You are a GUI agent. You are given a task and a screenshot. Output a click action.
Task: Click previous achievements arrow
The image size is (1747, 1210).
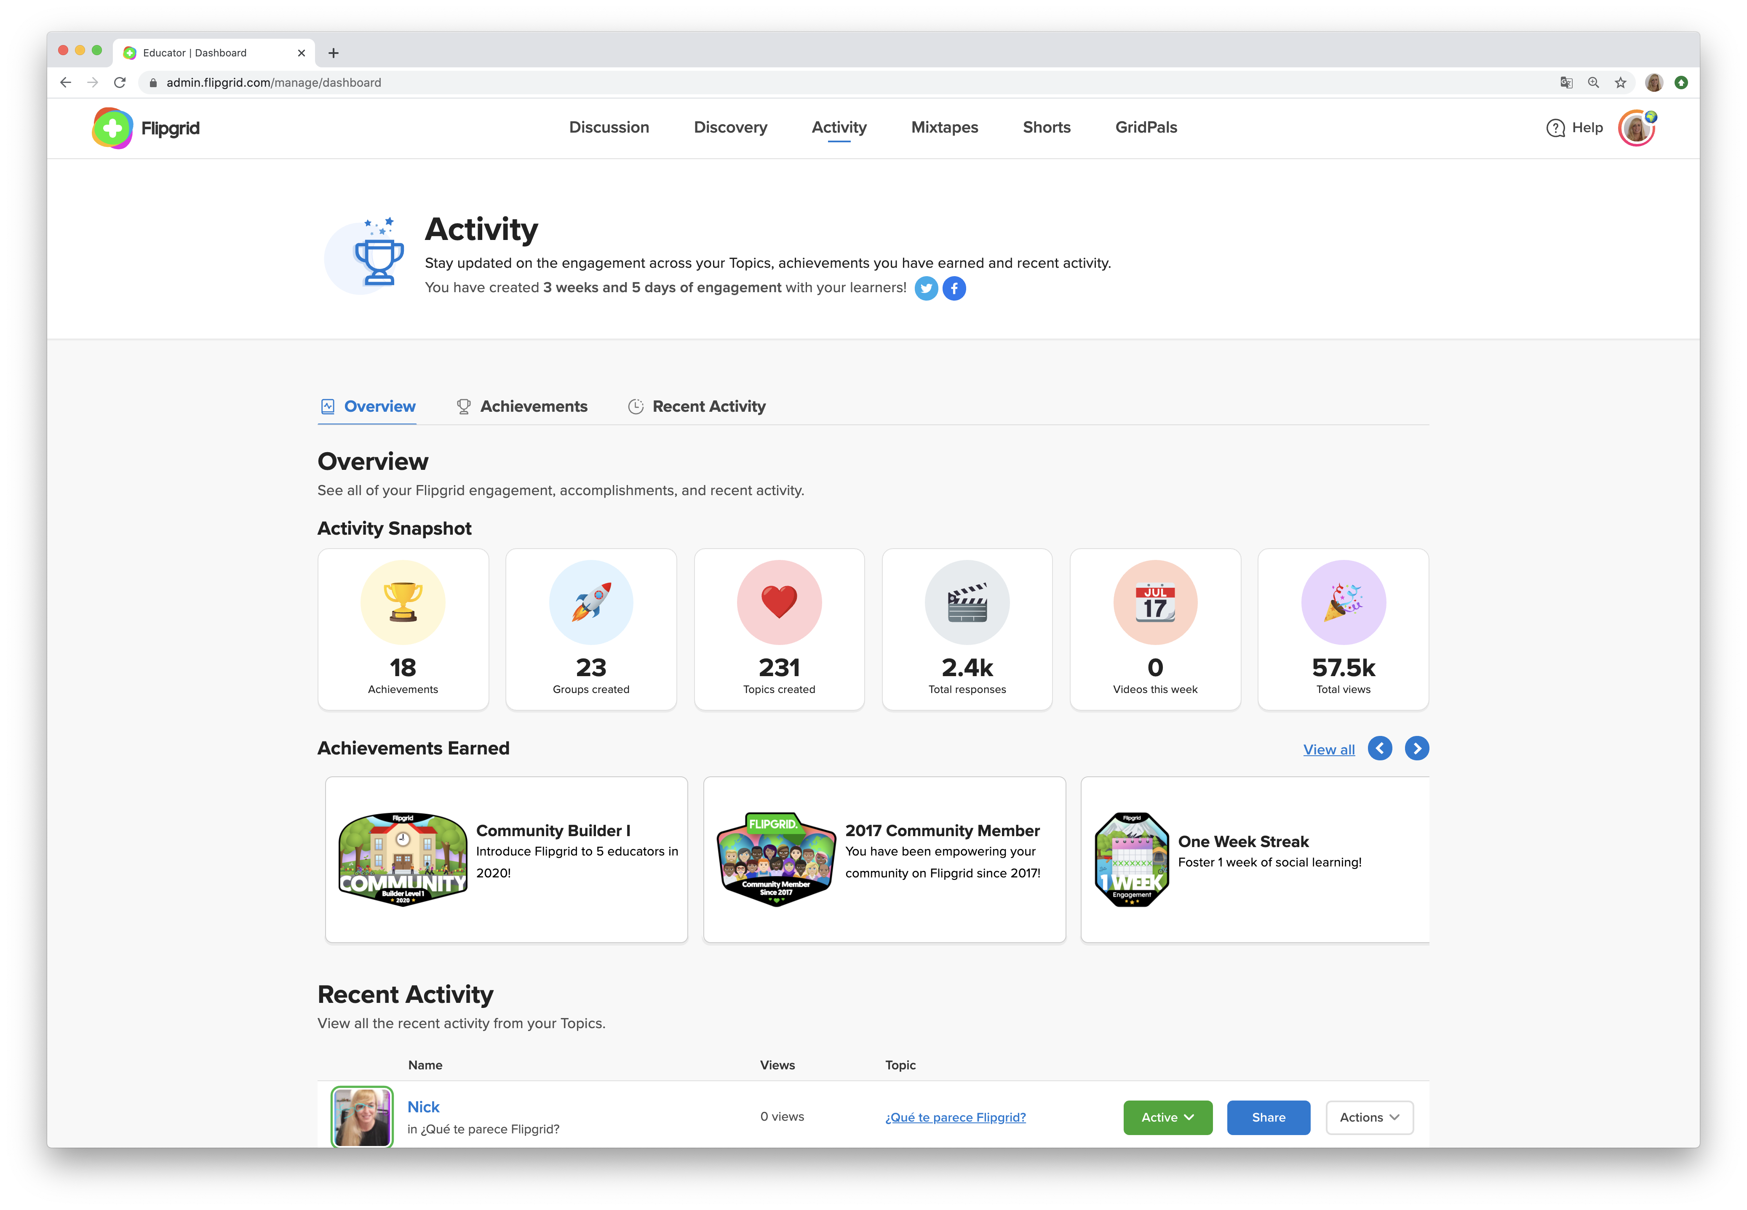click(1379, 748)
